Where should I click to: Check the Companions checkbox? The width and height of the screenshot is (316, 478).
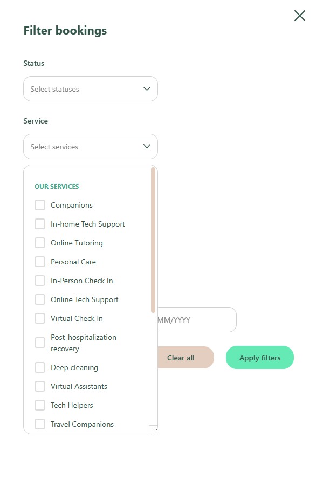(x=40, y=205)
